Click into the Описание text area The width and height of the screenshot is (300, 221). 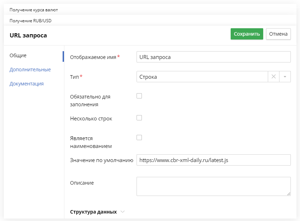pyautogui.click(x=214, y=186)
